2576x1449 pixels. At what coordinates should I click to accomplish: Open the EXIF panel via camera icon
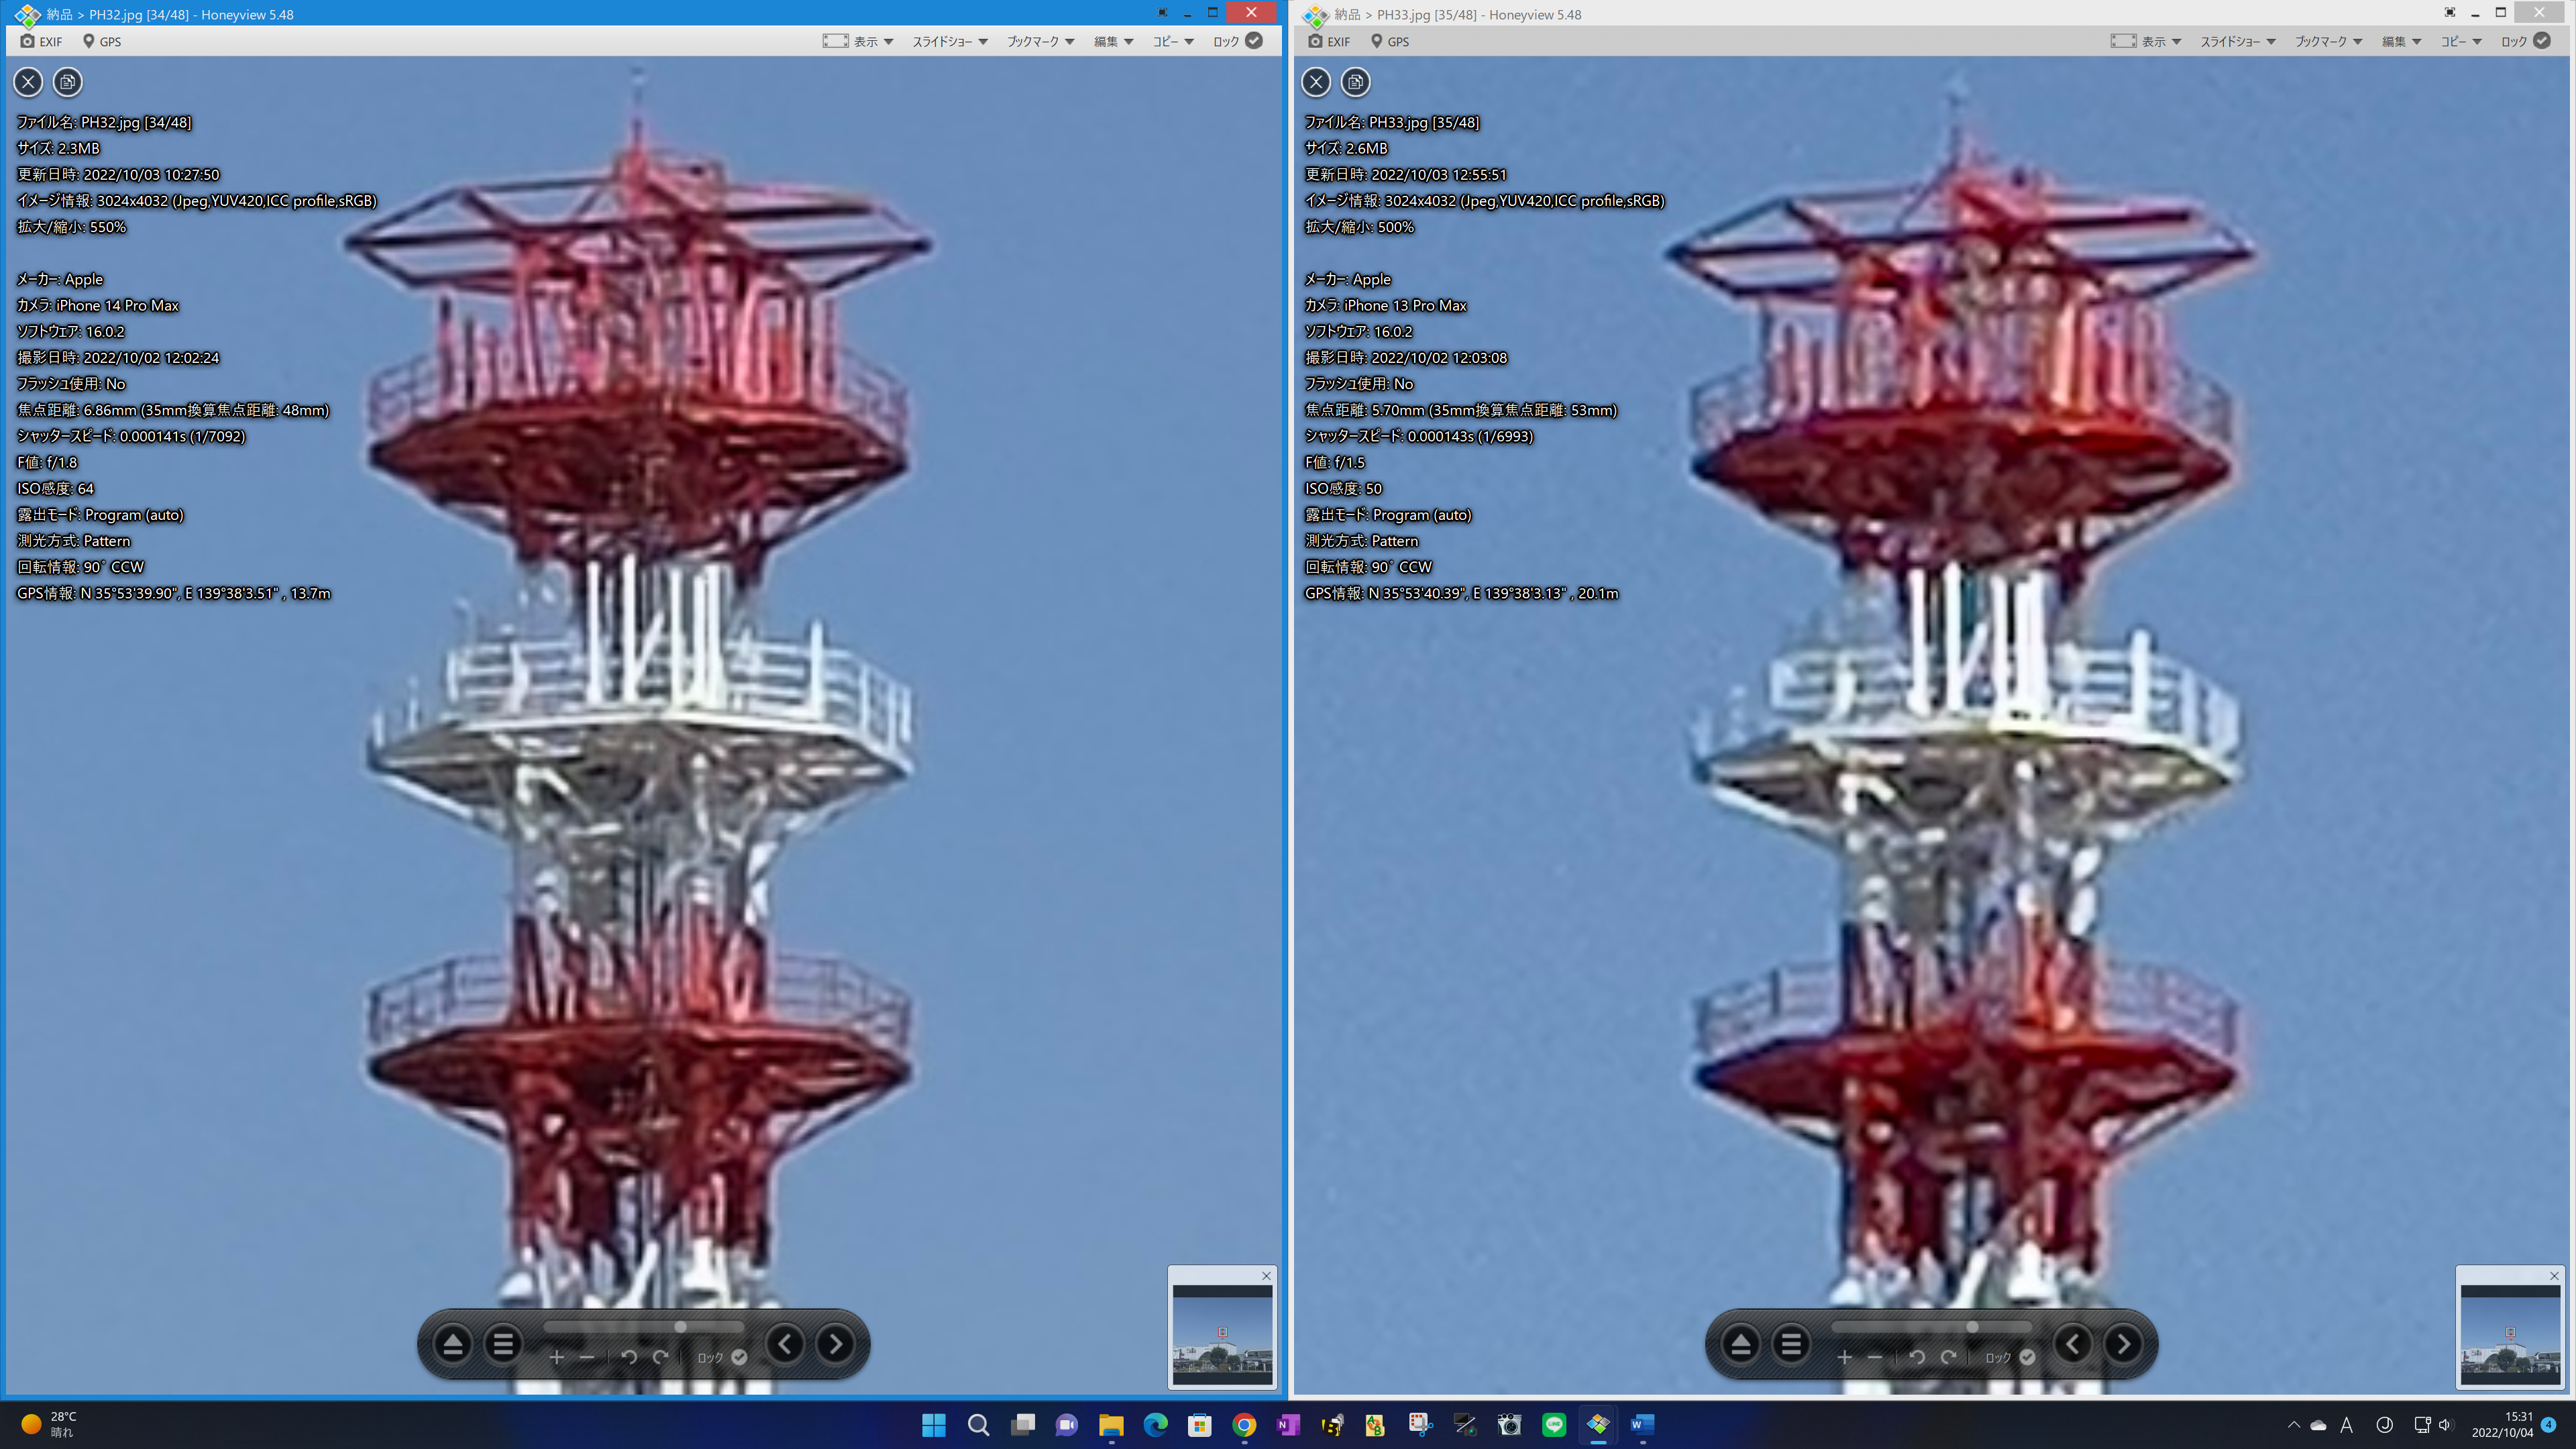27,41
